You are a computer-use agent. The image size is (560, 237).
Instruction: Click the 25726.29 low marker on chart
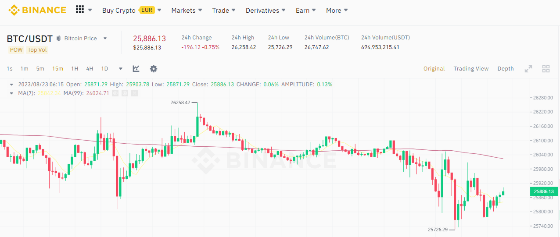438,229
